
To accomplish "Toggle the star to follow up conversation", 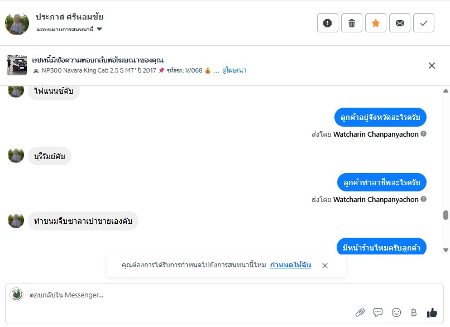I will pyautogui.click(x=376, y=23).
